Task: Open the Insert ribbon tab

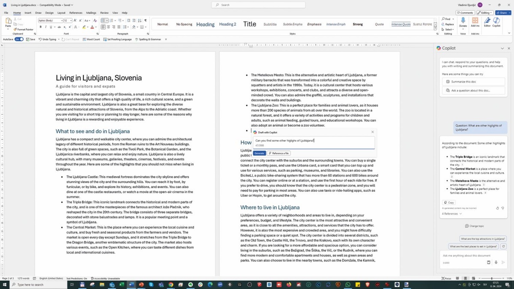Action: [x=28, y=13]
